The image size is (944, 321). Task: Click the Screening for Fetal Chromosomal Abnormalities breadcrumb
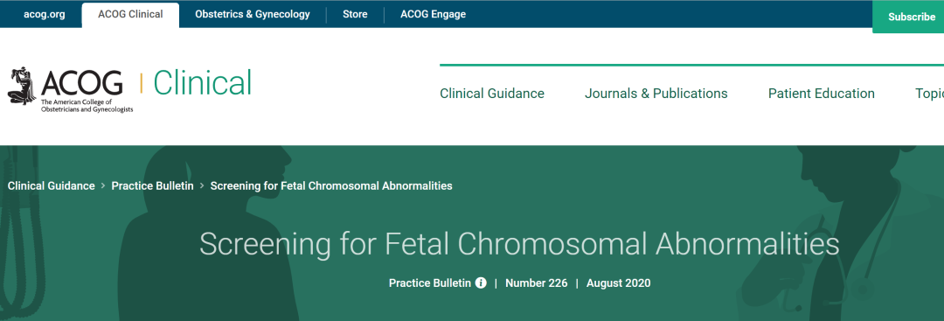pyautogui.click(x=331, y=185)
